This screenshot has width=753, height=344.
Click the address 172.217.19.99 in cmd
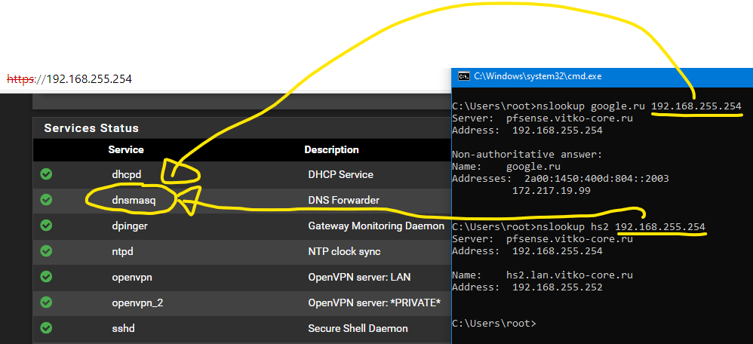coord(552,191)
